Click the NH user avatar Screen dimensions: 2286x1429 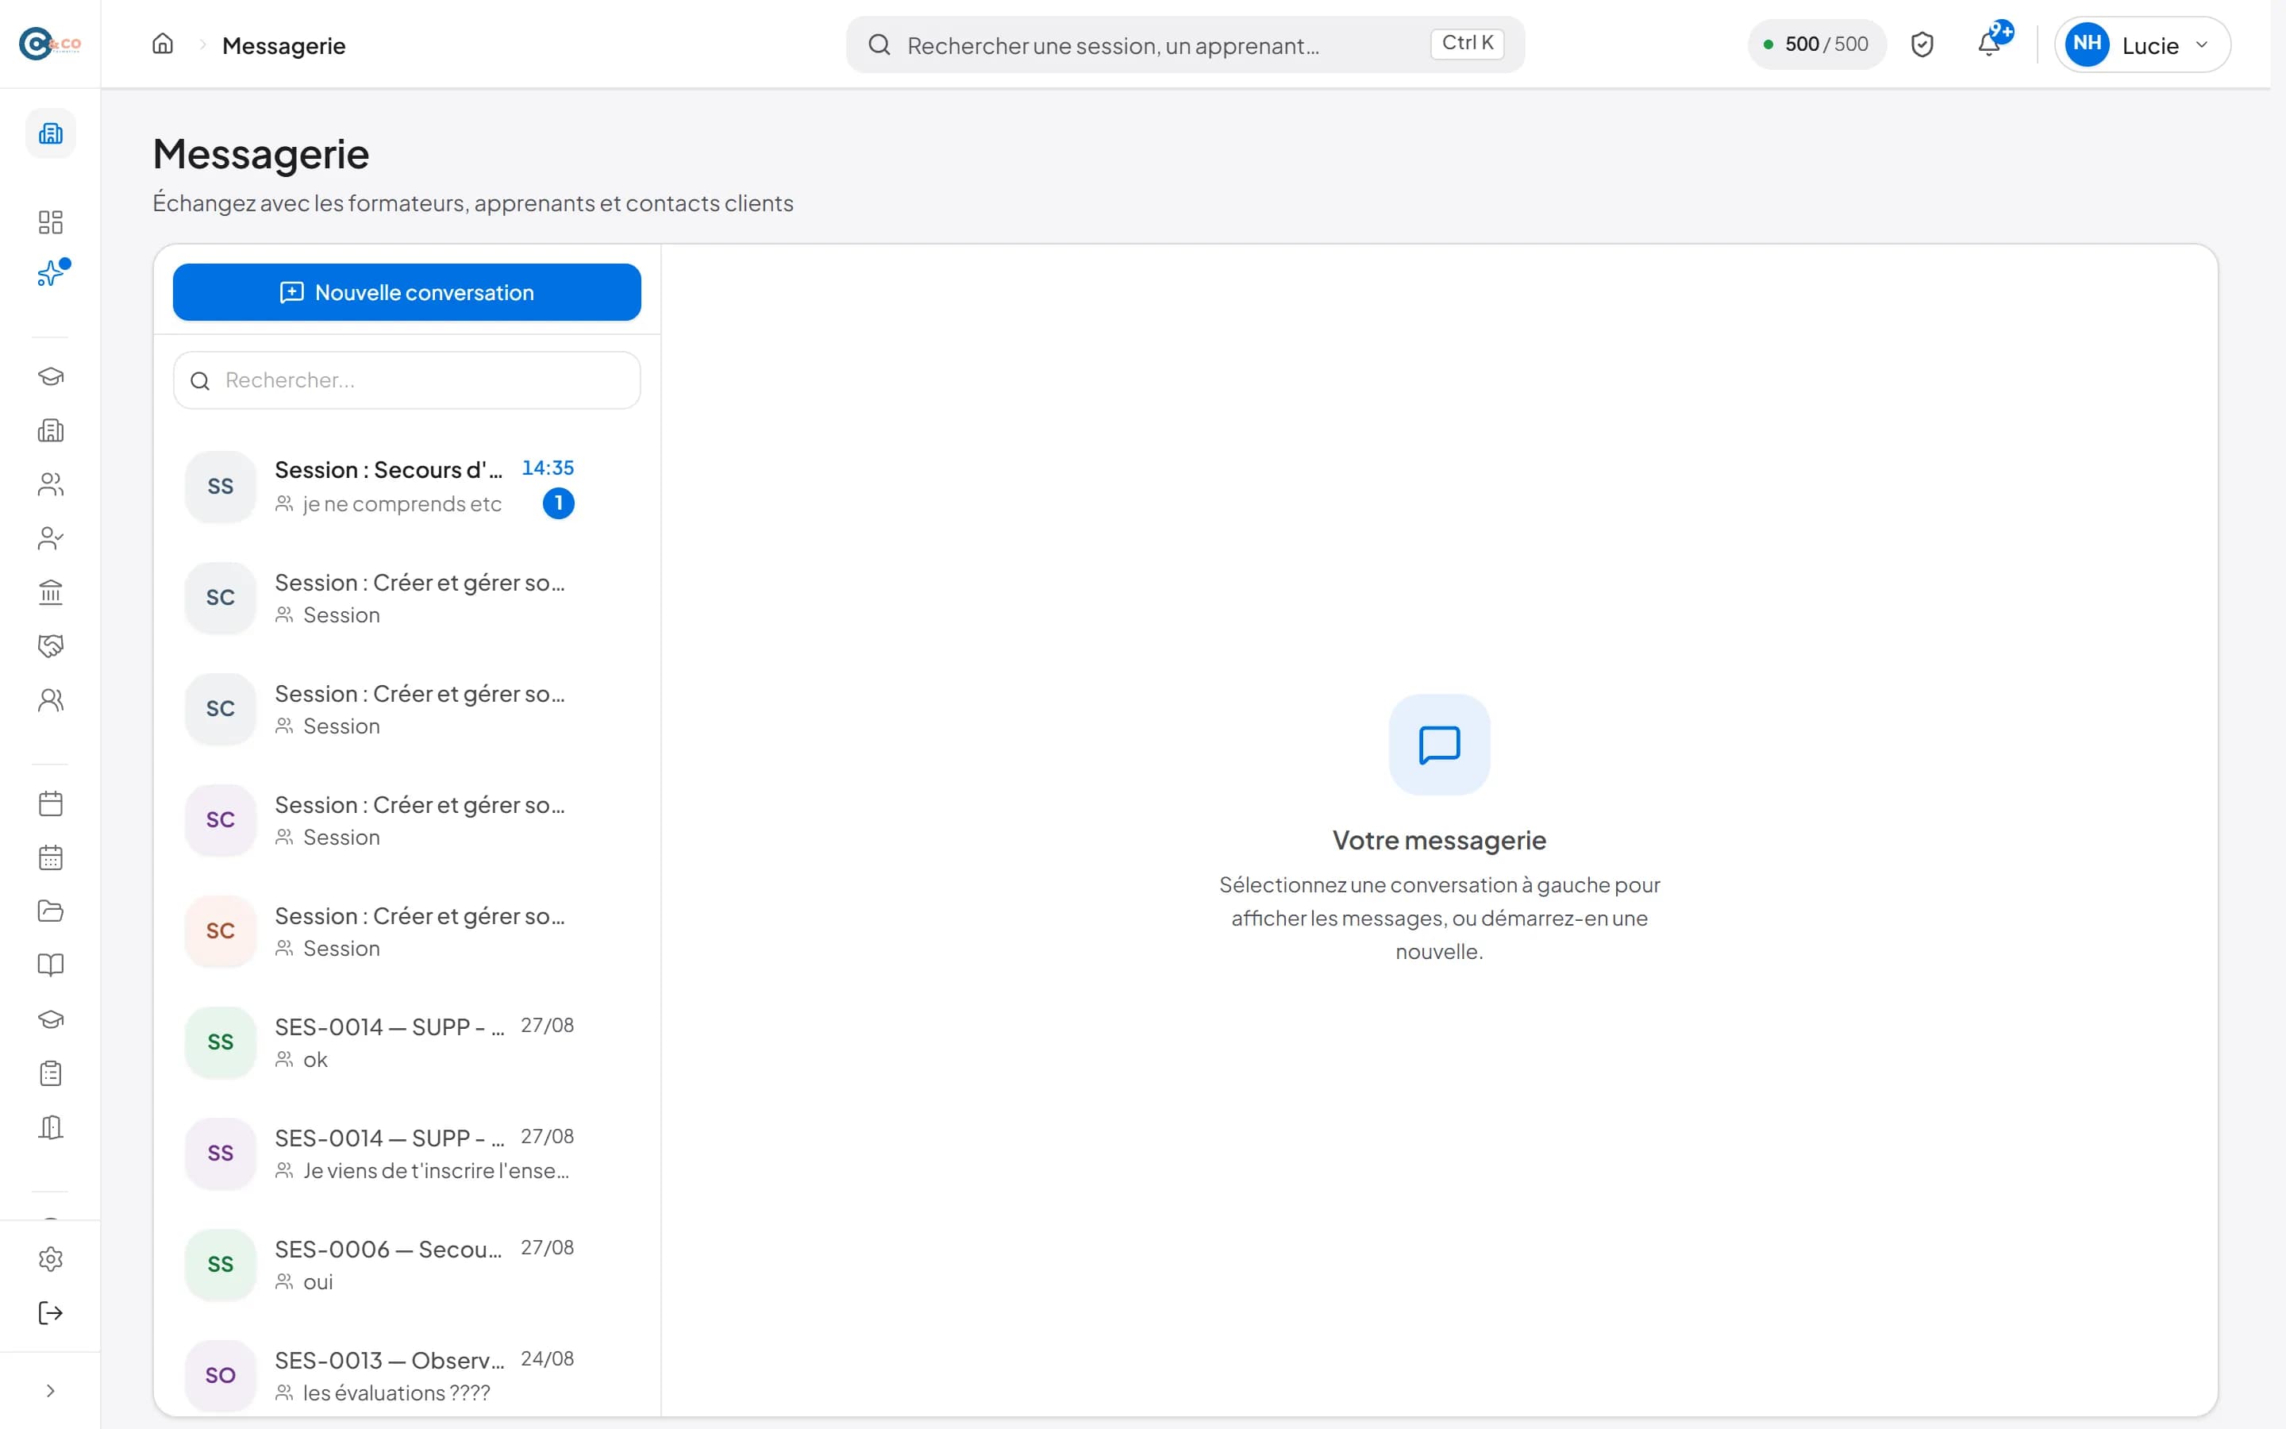point(2087,44)
